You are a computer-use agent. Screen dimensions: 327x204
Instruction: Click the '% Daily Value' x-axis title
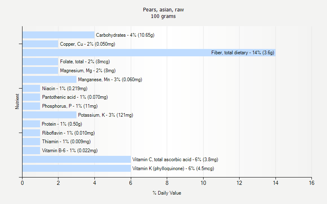tap(167, 193)
